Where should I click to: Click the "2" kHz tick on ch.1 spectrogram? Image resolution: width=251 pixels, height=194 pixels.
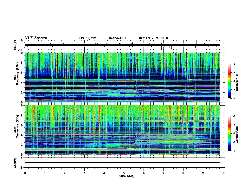22,93
